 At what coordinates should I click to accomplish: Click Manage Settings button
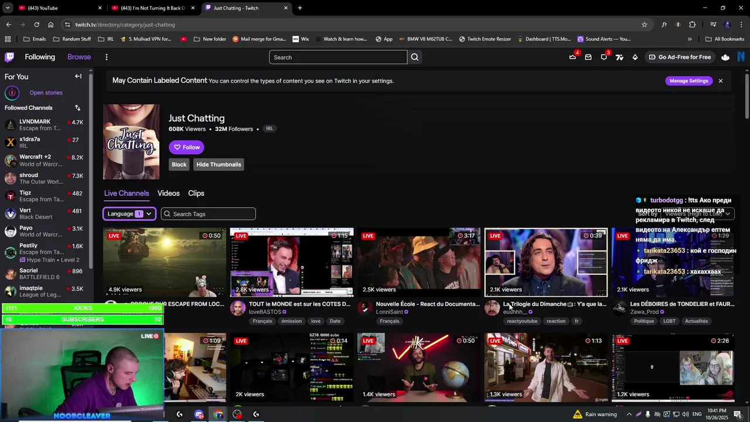tap(689, 81)
